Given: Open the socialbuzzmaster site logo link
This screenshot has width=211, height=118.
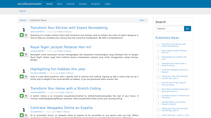Looking at the screenshot, I should (x=29, y=4).
